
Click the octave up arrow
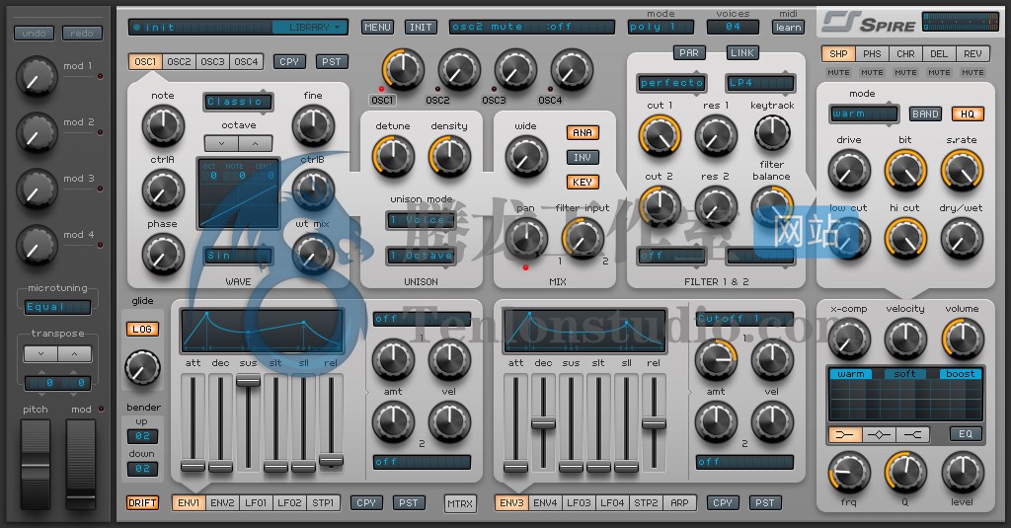pos(256,143)
